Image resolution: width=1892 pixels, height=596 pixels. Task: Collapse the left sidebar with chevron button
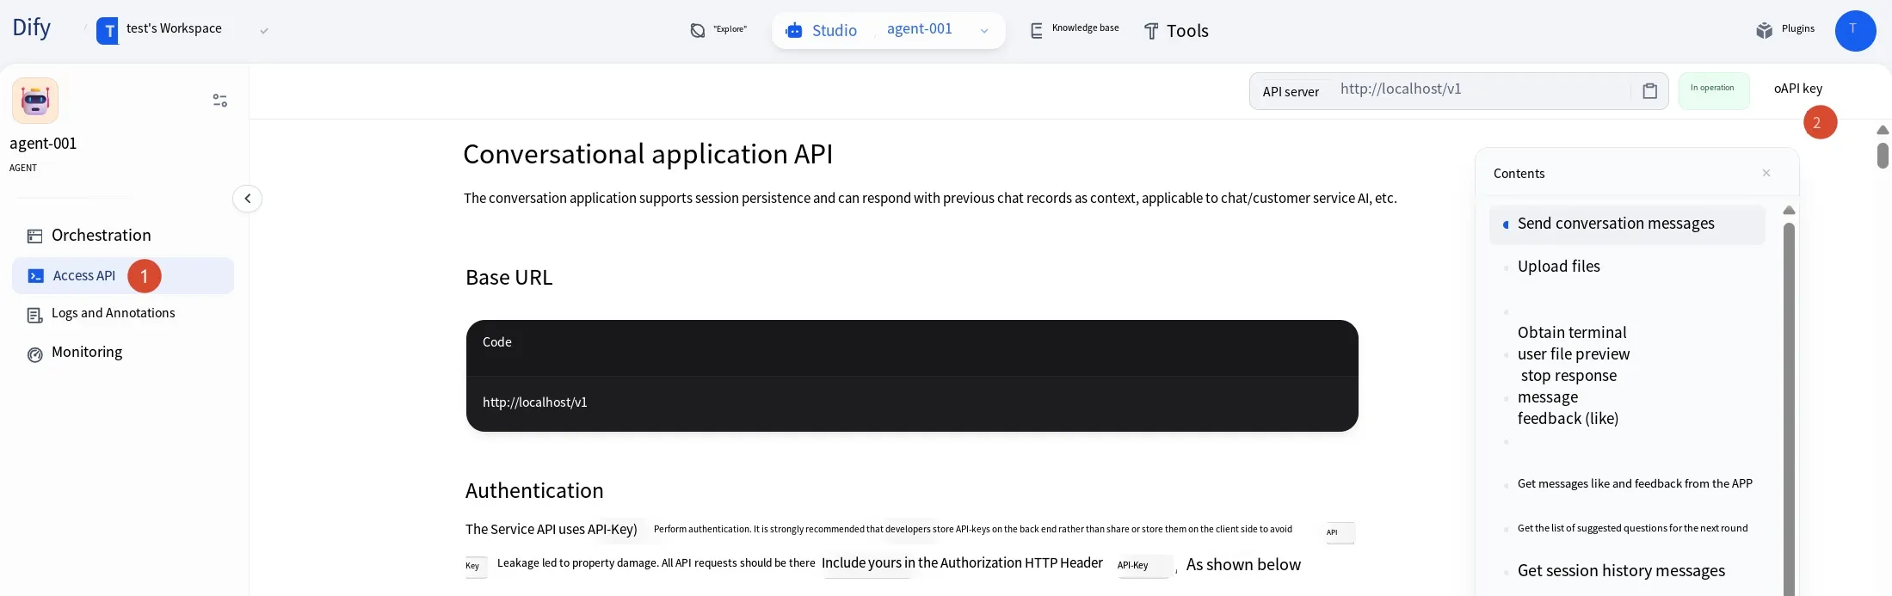[x=247, y=199]
